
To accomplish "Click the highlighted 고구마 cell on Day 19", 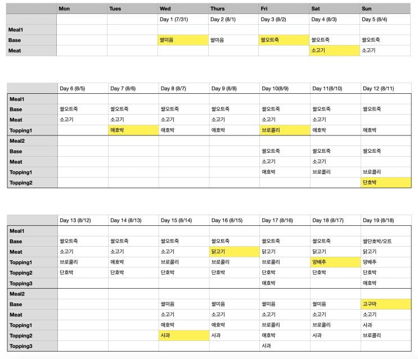I will (386, 304).
